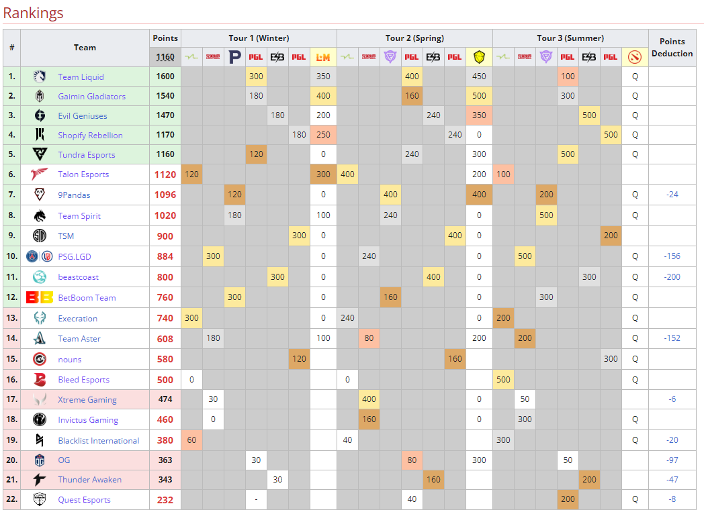Click the Quest Esports crest logo

pos(40,499)
